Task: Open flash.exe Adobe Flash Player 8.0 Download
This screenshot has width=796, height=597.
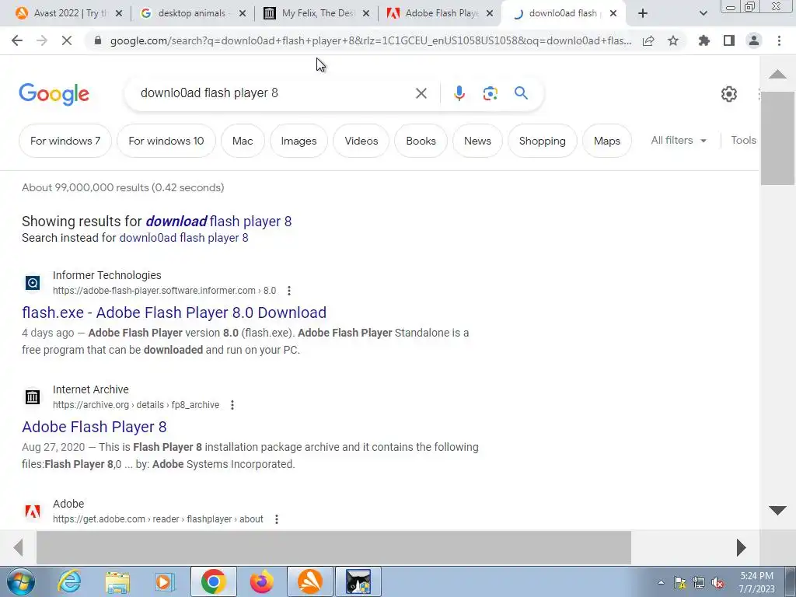Action: tap(174, 312)
